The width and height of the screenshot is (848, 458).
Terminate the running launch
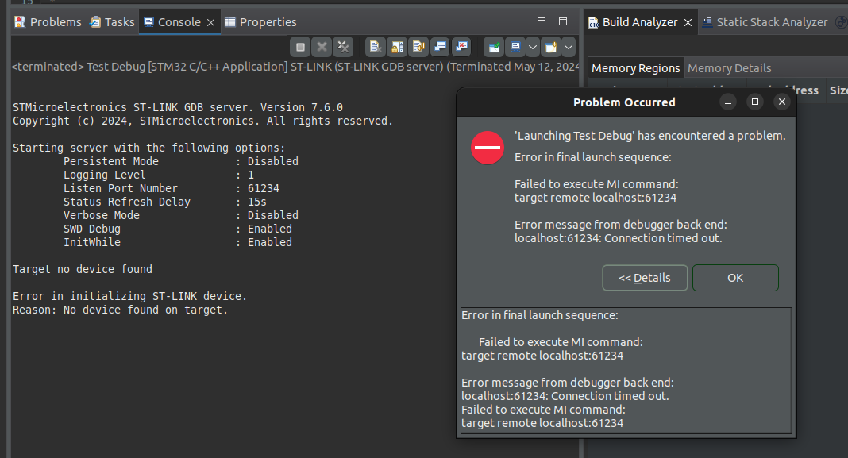pyautogui.click(x=299, y=46)
